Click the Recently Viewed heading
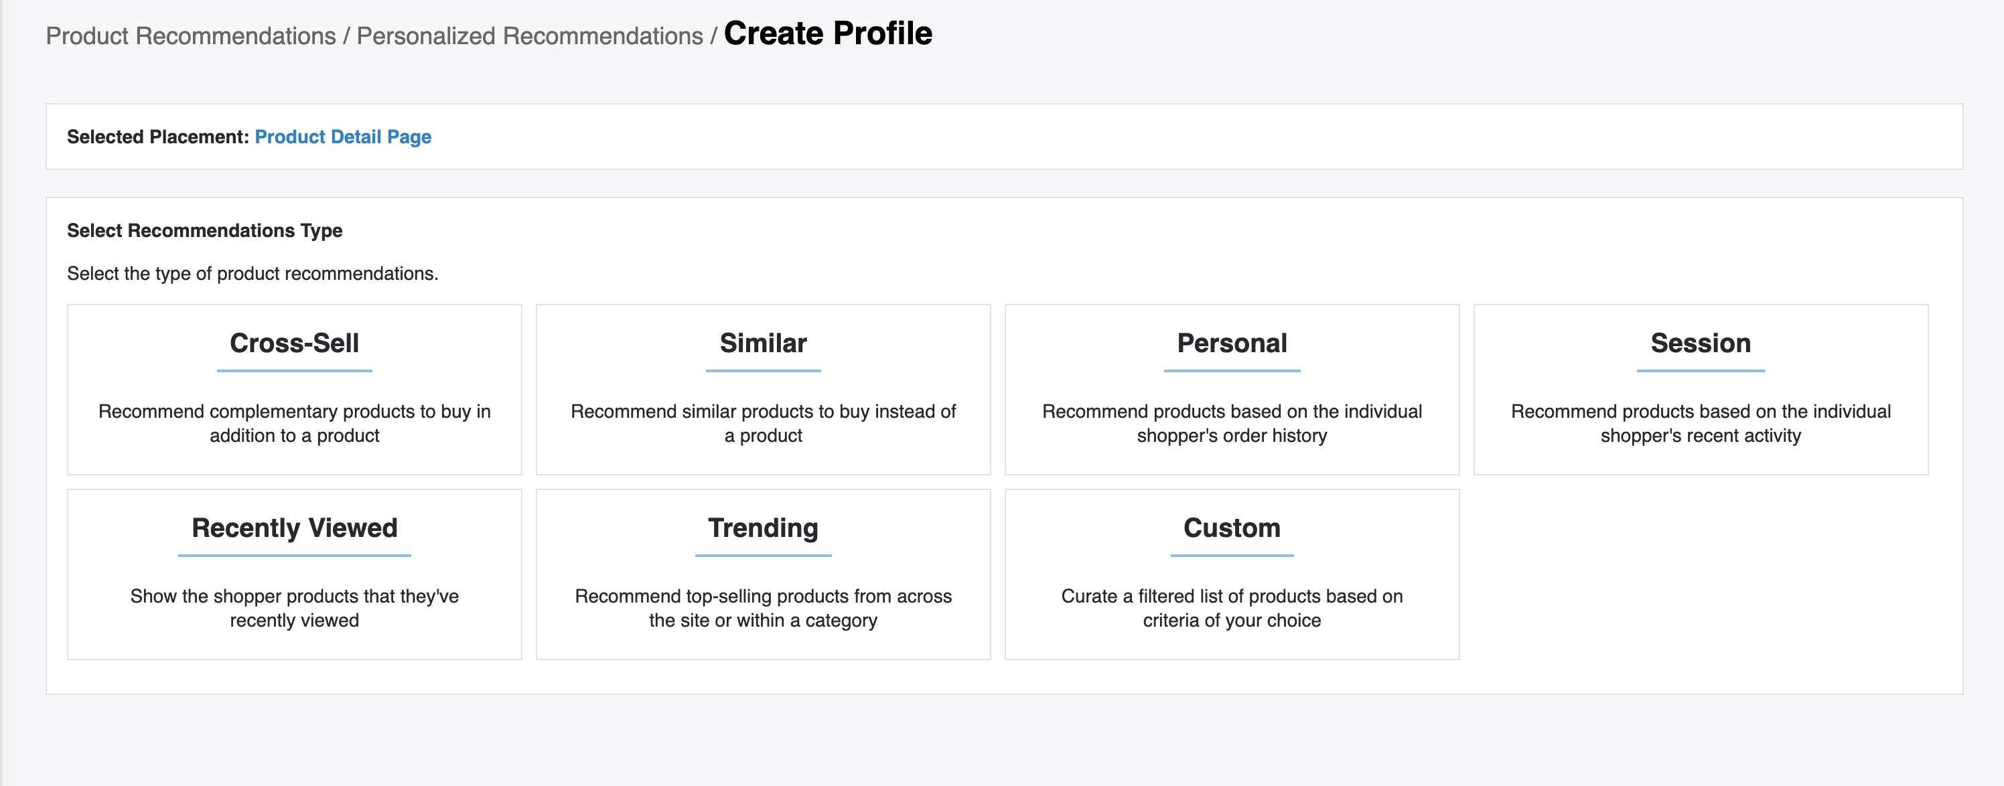The image size is (2004, 786). 294,528
